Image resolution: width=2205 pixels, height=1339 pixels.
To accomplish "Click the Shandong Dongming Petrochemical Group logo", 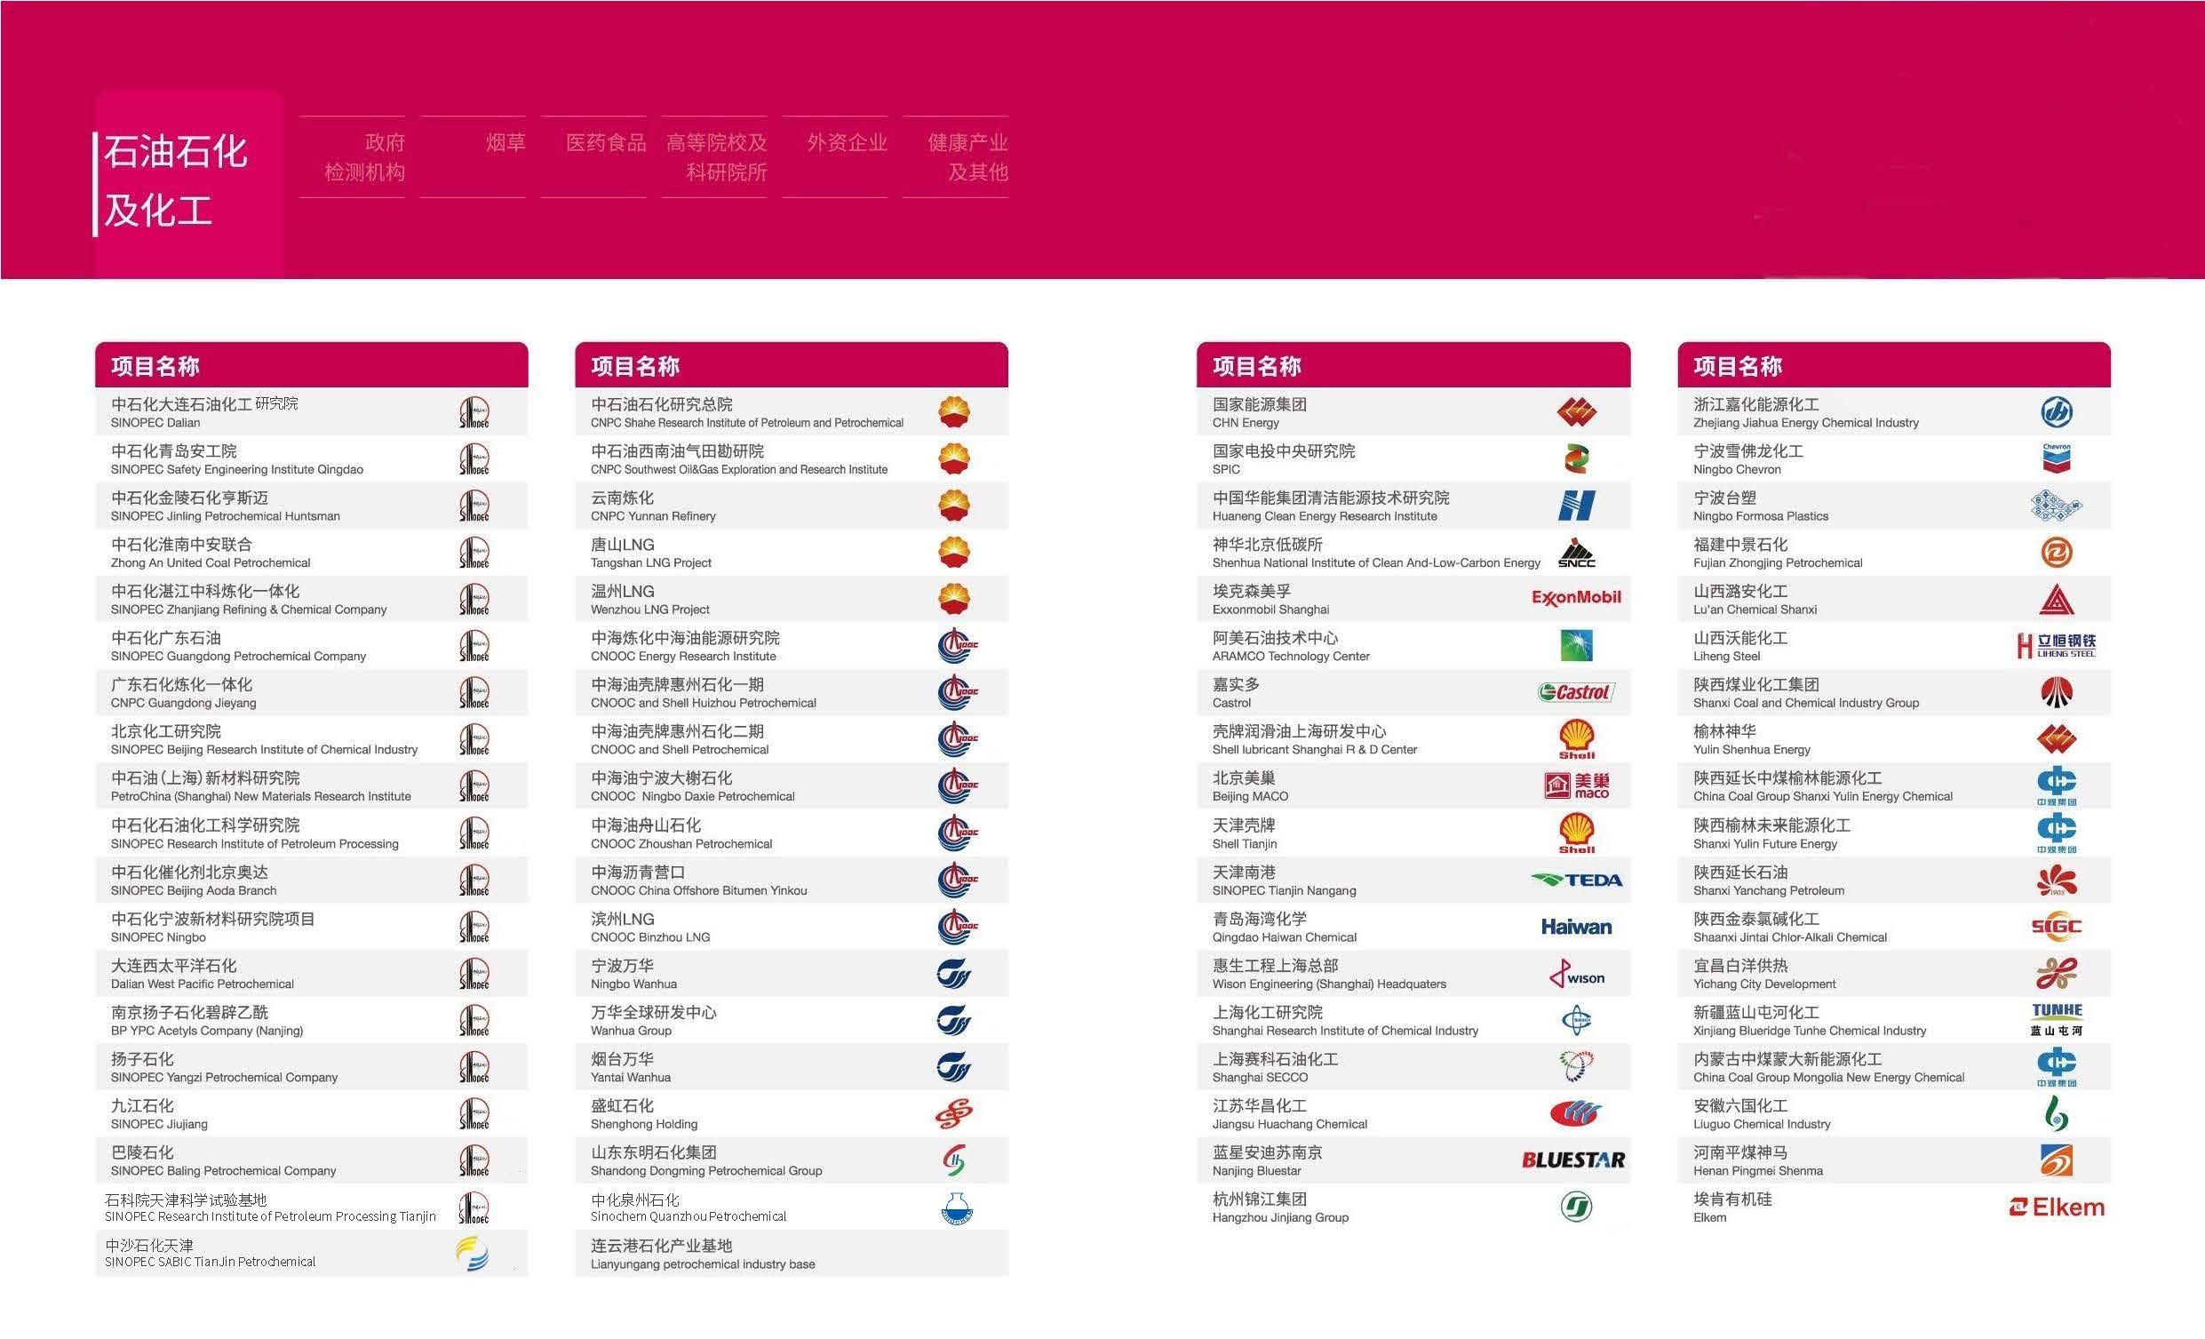I will [x=954, y=1160].
